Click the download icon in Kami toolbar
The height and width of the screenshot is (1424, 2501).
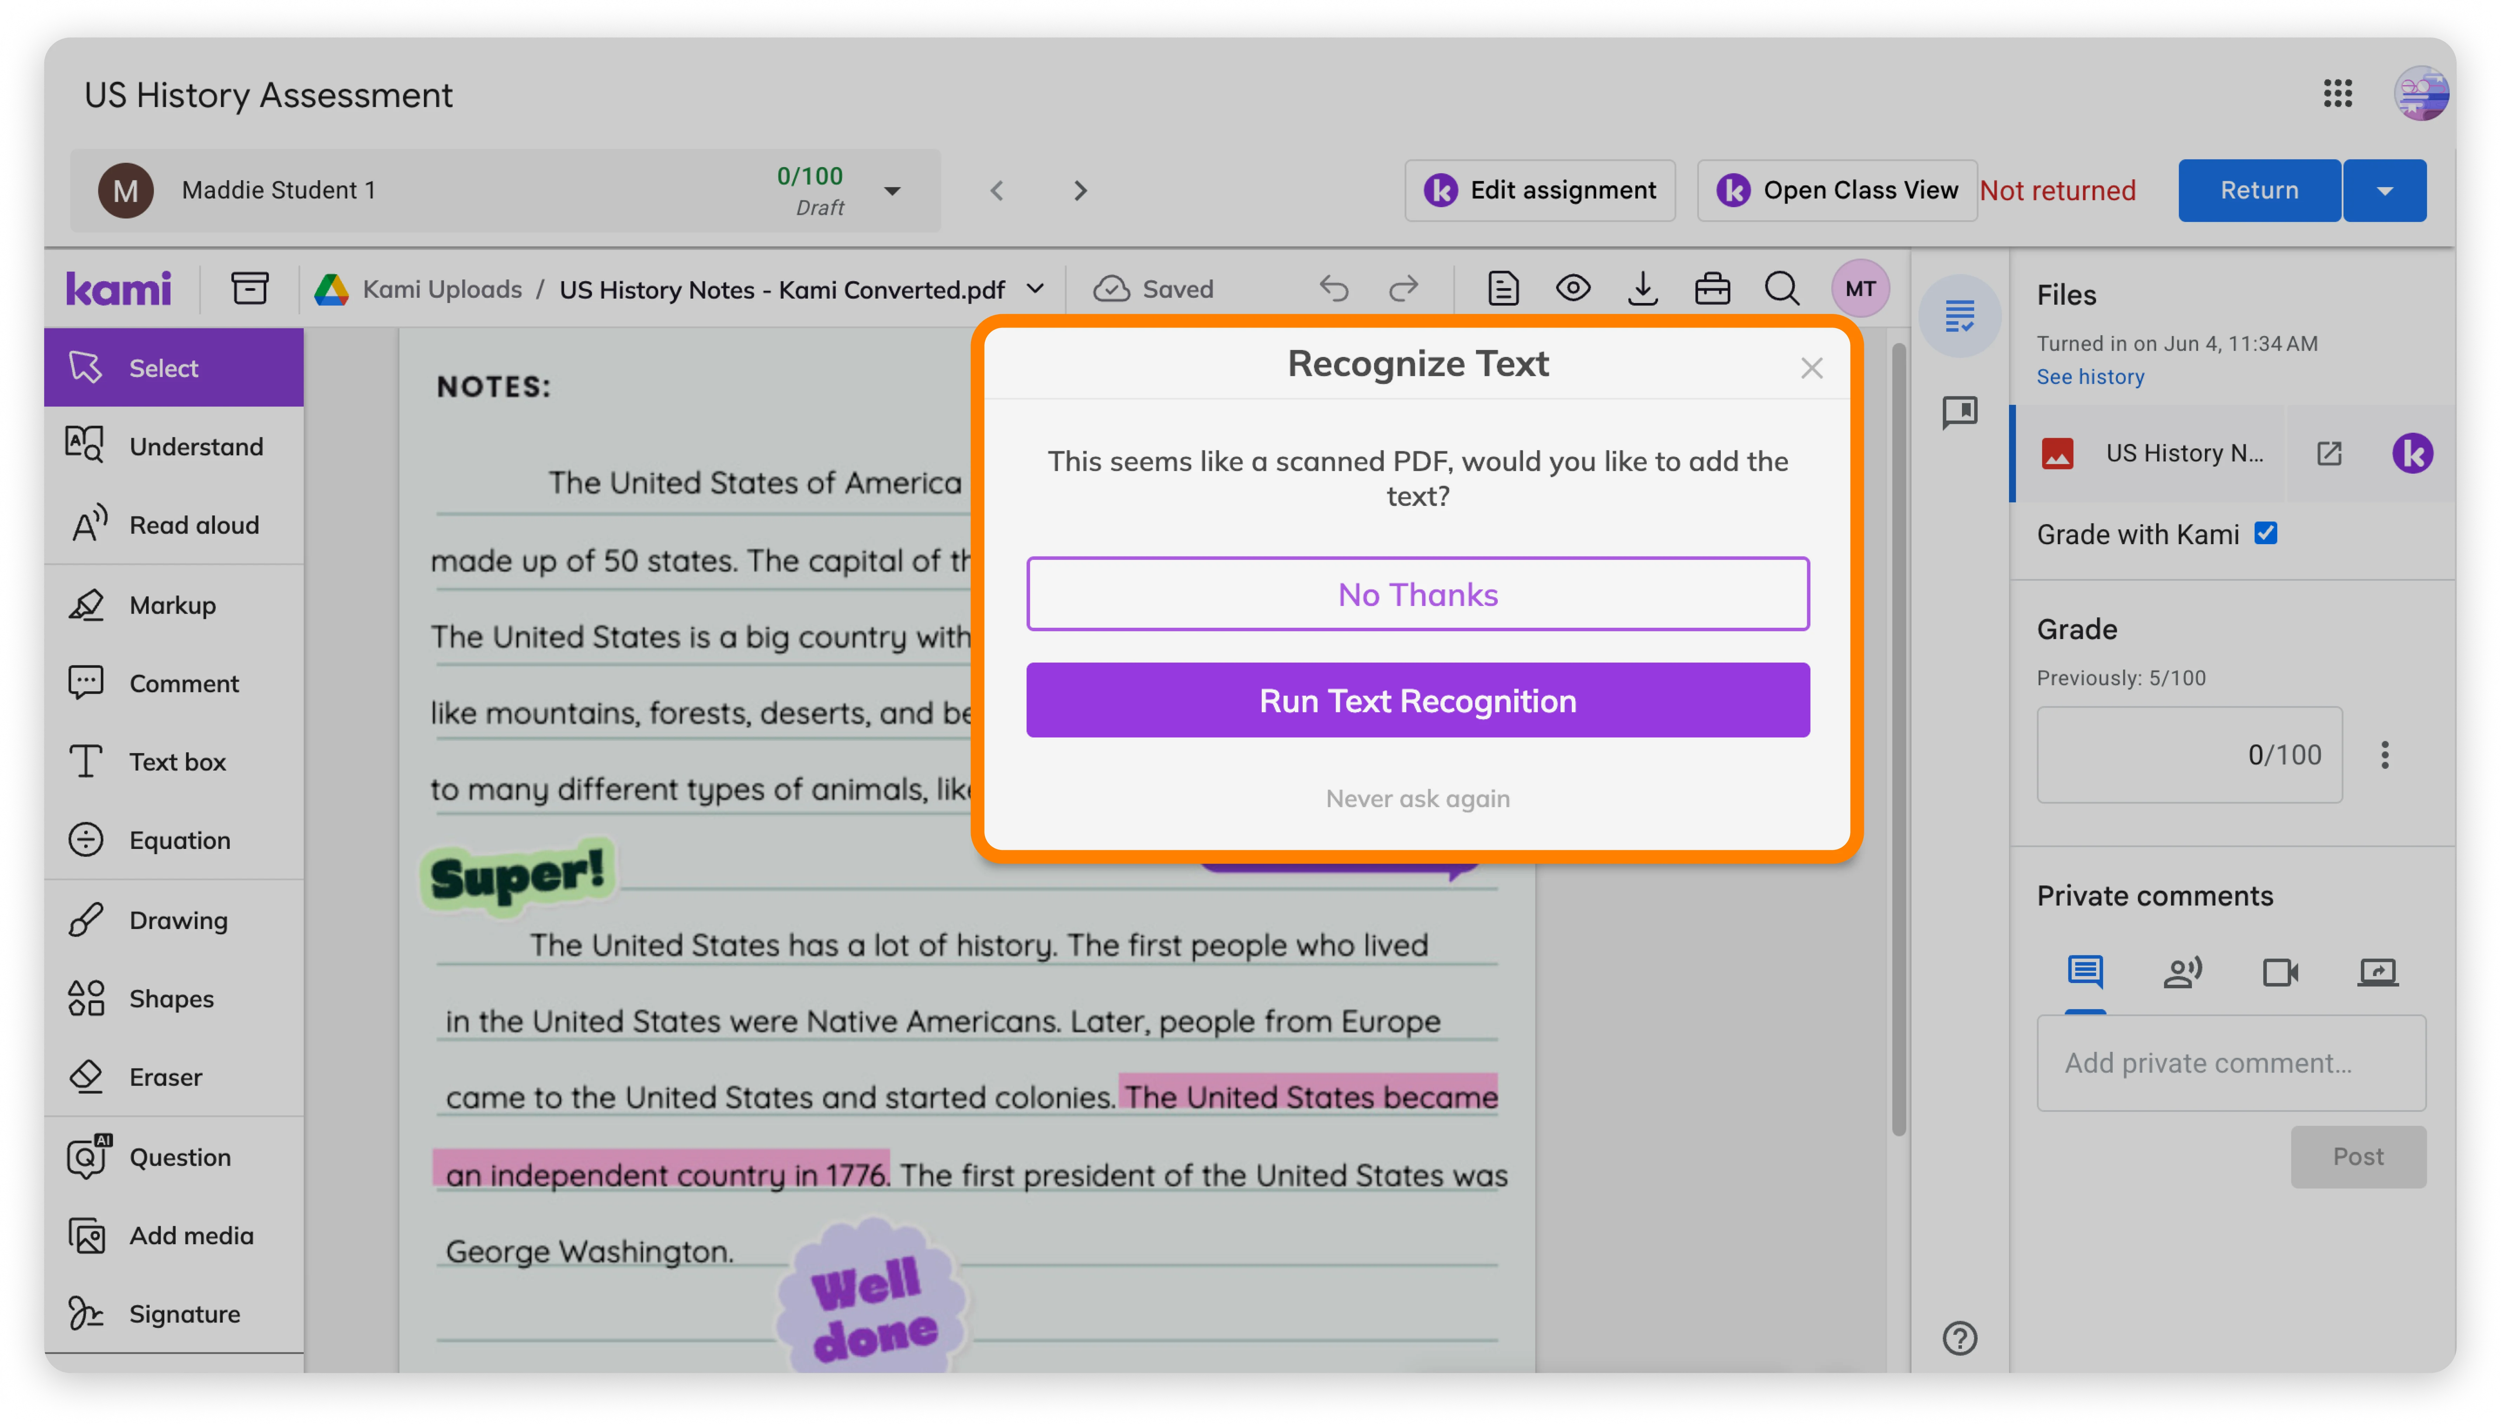tap(1643, 289)
